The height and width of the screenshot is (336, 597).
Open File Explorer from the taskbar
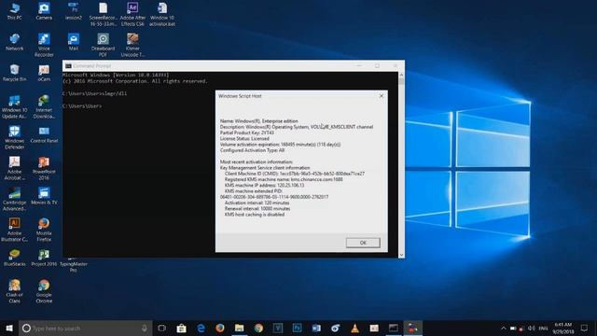239,328
